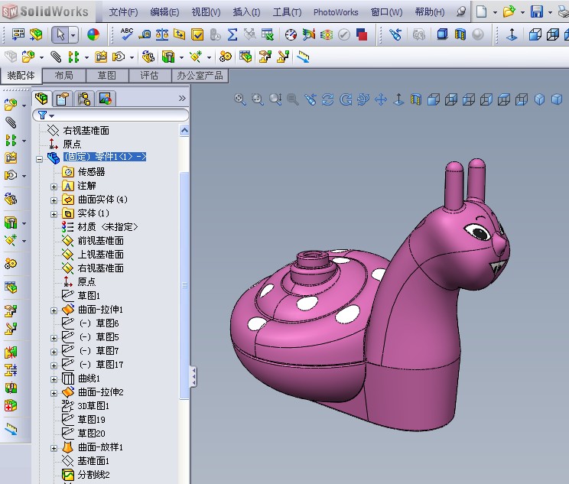Click the mass properties scale icon
Screen dimensions: 569x484
point(162,34)
